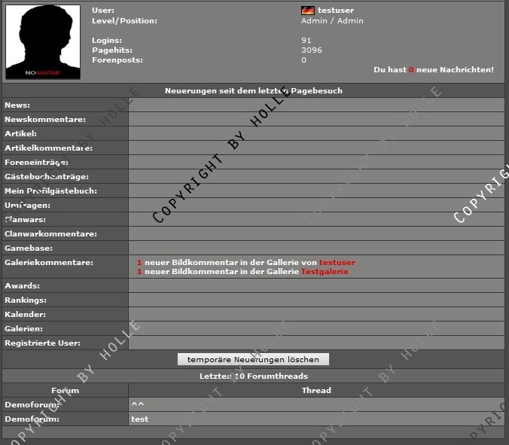Click the 'Logins:' label
The width and height of the screenshot is (509, 445).
[107, 40]
